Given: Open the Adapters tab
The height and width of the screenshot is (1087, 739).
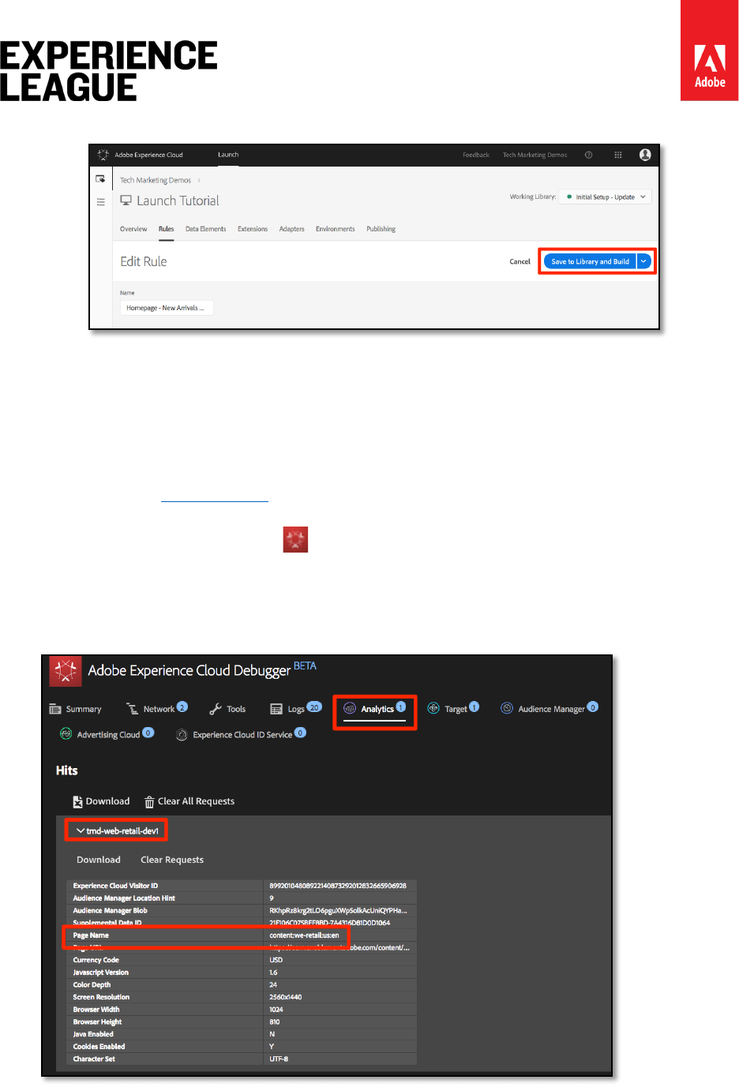Looking at the screenshot, I should pos(291,229).
